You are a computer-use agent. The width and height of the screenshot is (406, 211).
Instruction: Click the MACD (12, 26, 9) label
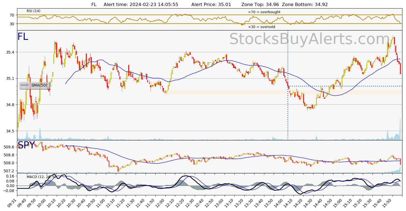(41, 177)
